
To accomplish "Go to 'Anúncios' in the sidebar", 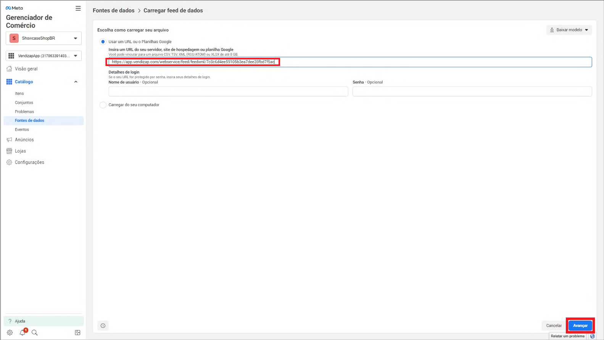I will pos(24,140).
